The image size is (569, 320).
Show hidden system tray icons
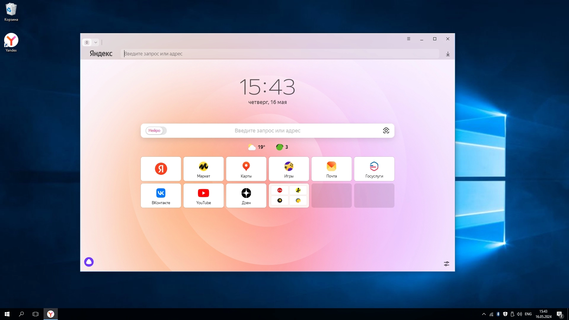point(484,314)
